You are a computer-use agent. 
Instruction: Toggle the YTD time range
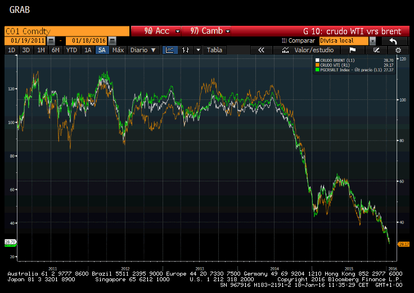tap(71, 50)
